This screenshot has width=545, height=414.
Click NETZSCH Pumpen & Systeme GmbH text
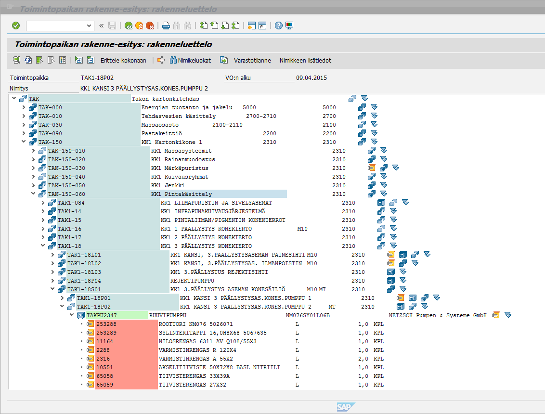coord(438,315)
